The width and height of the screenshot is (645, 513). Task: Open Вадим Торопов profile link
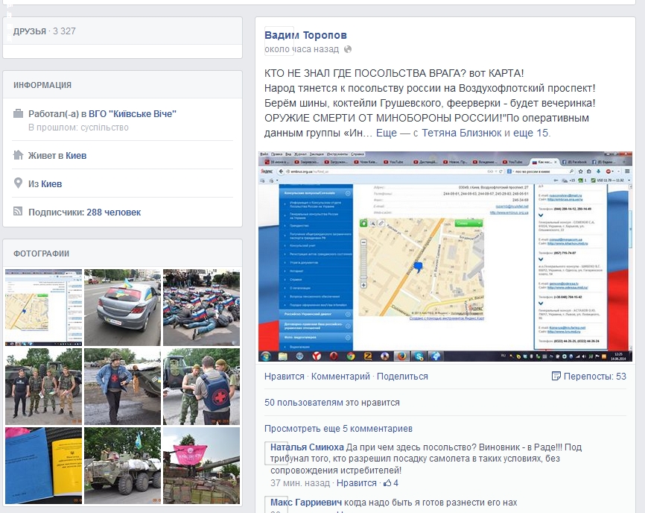[305, 35]
